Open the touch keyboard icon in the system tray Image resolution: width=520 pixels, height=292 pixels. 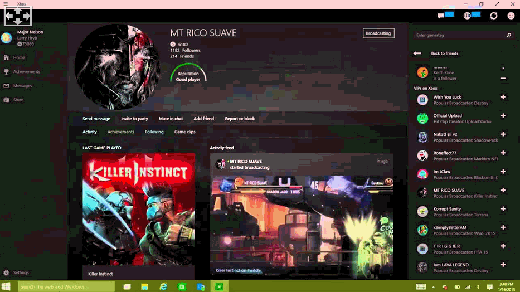point(421,286)
